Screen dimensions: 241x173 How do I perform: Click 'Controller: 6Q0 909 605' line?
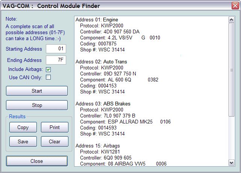click(x=106, y=158)
